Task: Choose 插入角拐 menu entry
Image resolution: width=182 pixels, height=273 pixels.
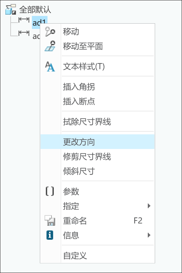Action: click(x=97, y=87)
